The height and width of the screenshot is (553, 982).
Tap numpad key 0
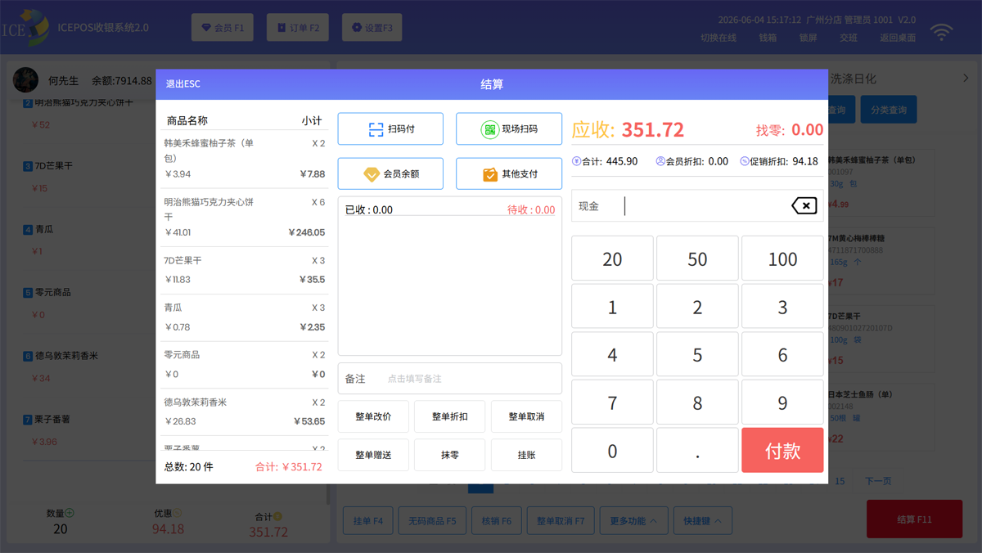point(612,450)
